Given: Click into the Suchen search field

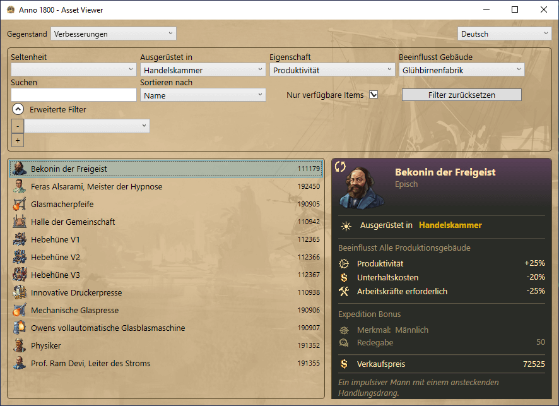Looking at the screenshot, I should point(74,95).
